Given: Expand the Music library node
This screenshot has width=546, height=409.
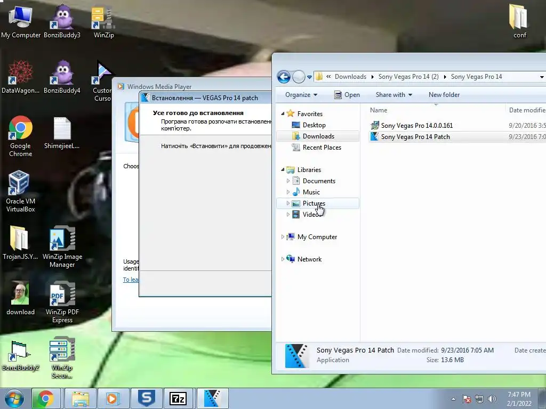Looking at the screenshot, I should click(x=288, y=192).
